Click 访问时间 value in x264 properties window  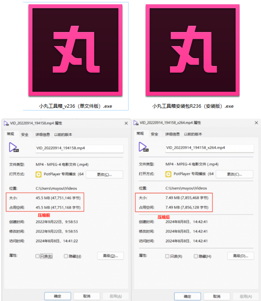tap(186, 241)
